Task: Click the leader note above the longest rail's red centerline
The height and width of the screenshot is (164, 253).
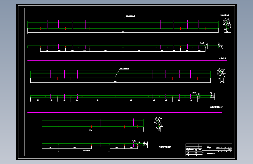Action: [x=130, y=16]
